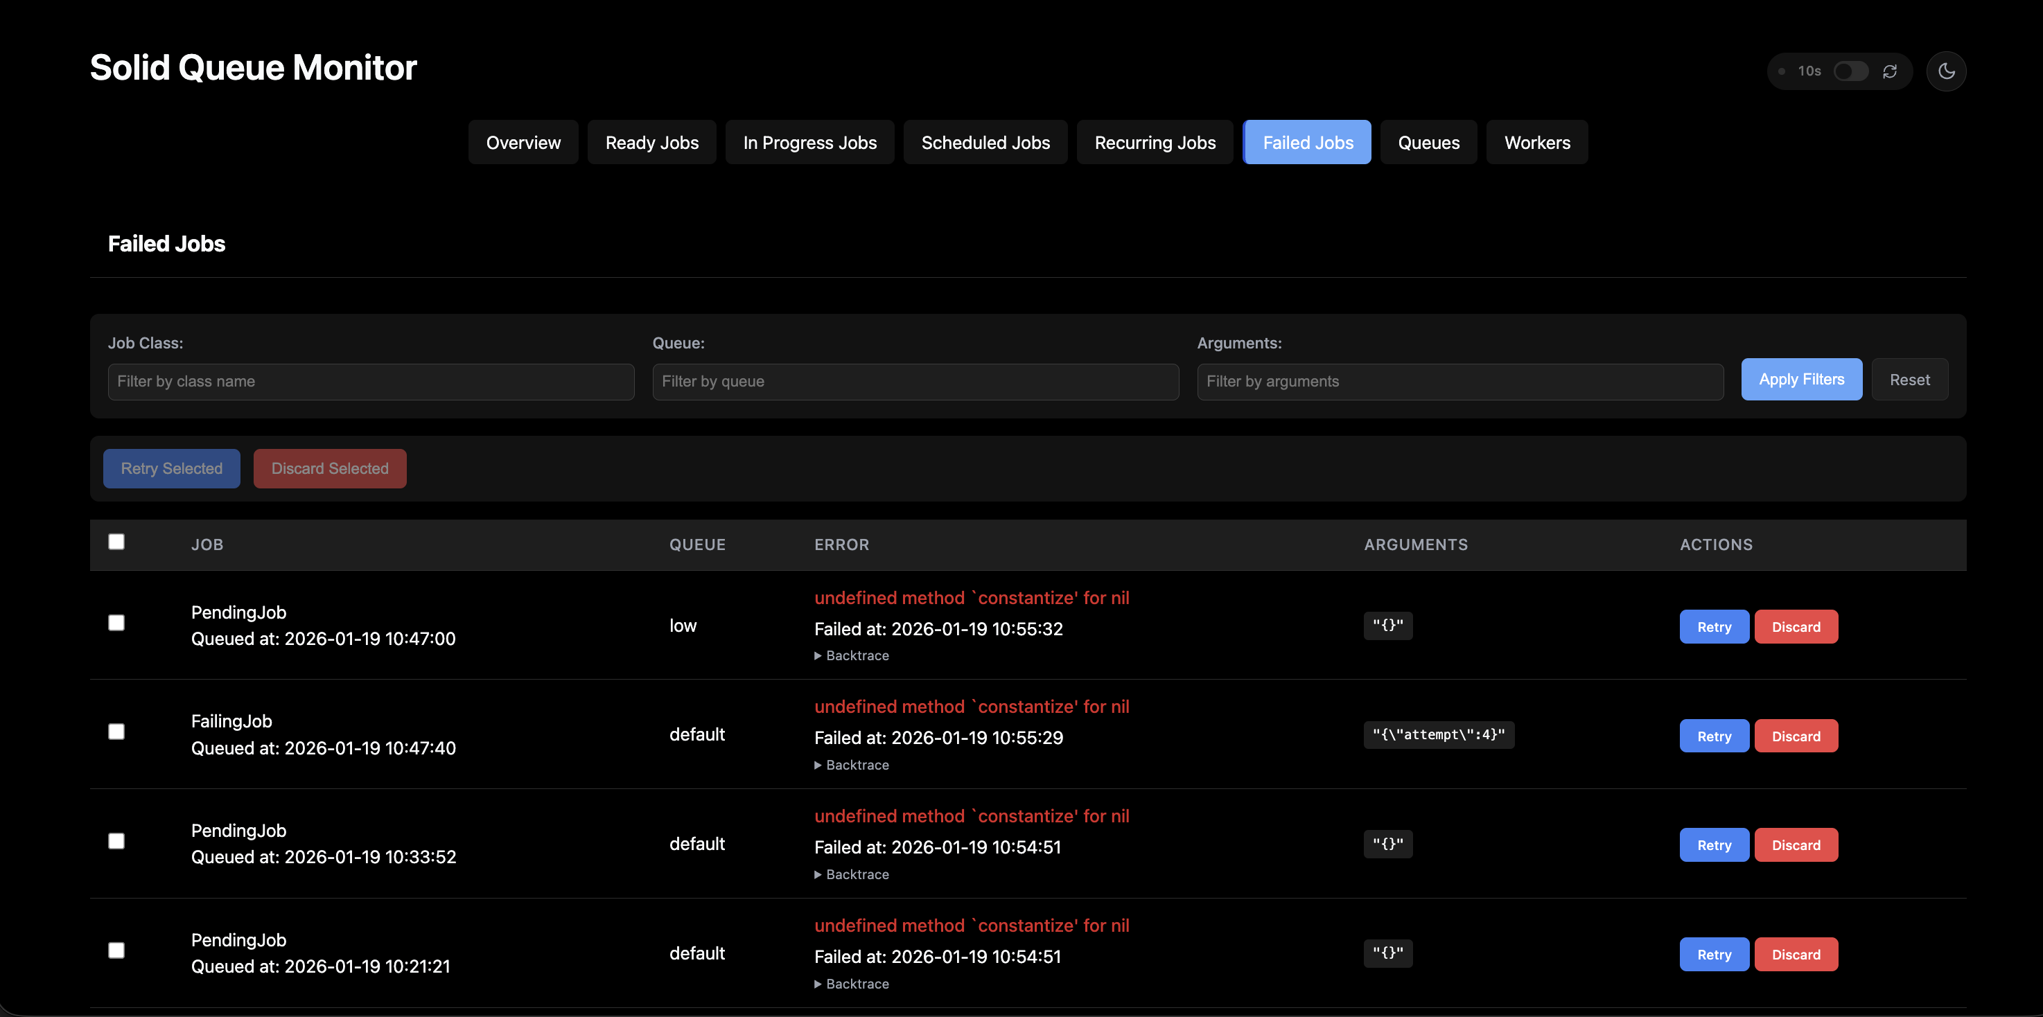Focus the Filter by class name field
Viewport: 2043px width, 1017px height.
click(x=370, y=382)
